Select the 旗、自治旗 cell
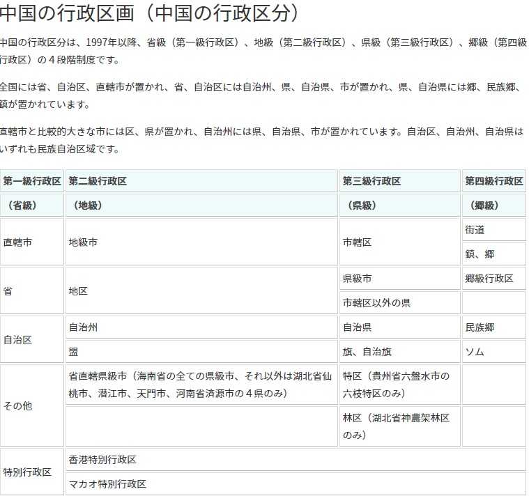Viewport: 529px width, 496px height. pyautogui.click(x=400, y=352)
